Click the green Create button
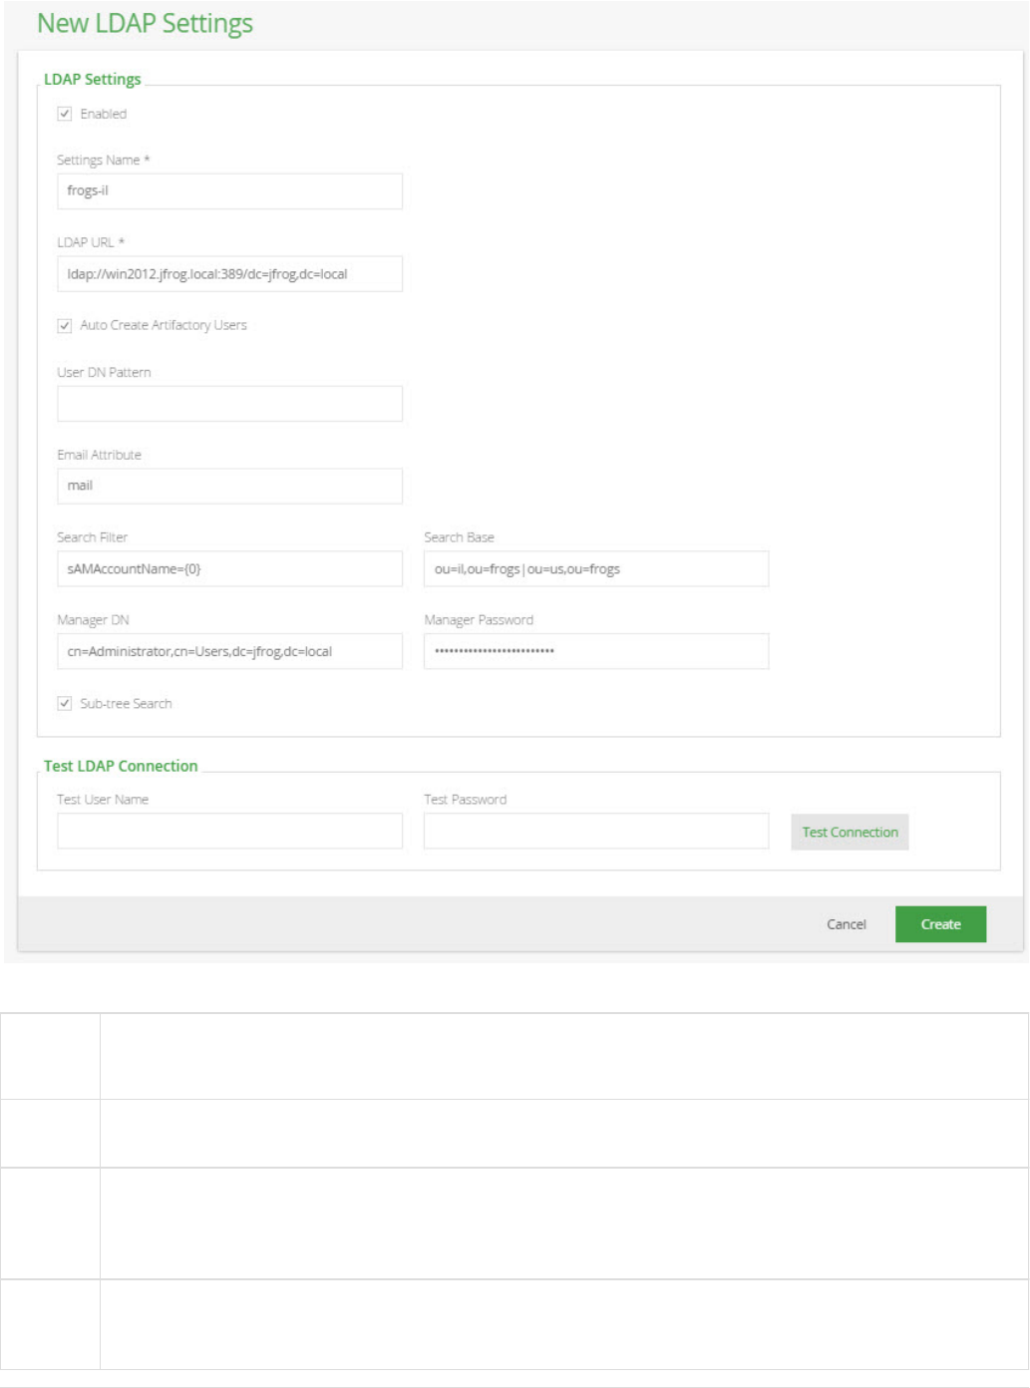The image size is (1030, 1388). pyautogui.click(x=940, y=924)
